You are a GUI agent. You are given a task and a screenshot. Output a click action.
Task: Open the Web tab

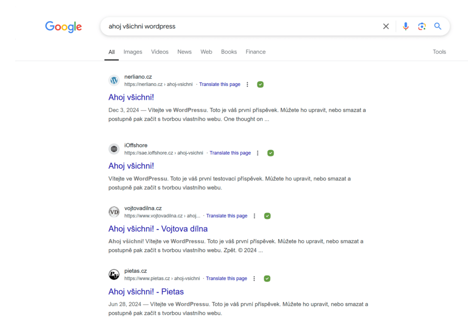coord(206,52)
